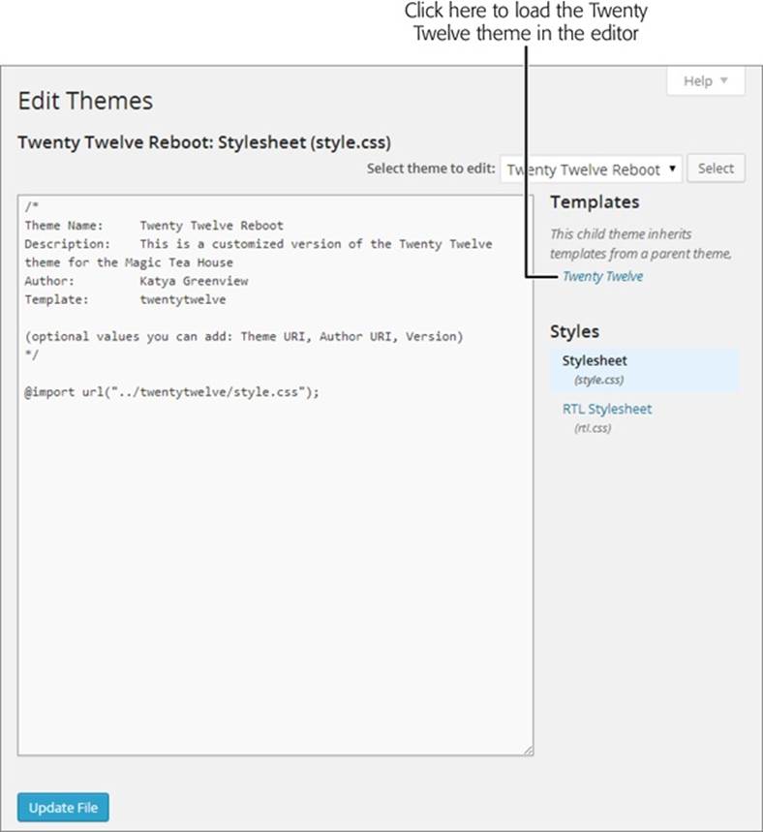The width and height of the screenshot is (763, 832).
Task: Click the 'This child theme inherits templates' note
Action: 640,244
